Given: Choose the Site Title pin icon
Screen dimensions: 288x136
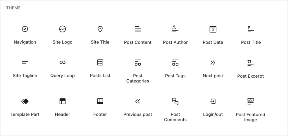Looking at the screenshot, I should (100, 29).
